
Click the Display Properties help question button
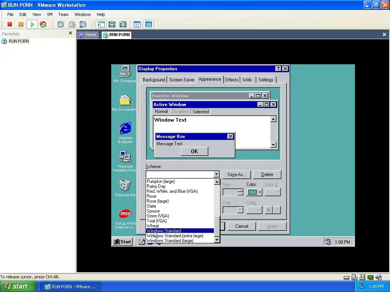tap(278, 69)
